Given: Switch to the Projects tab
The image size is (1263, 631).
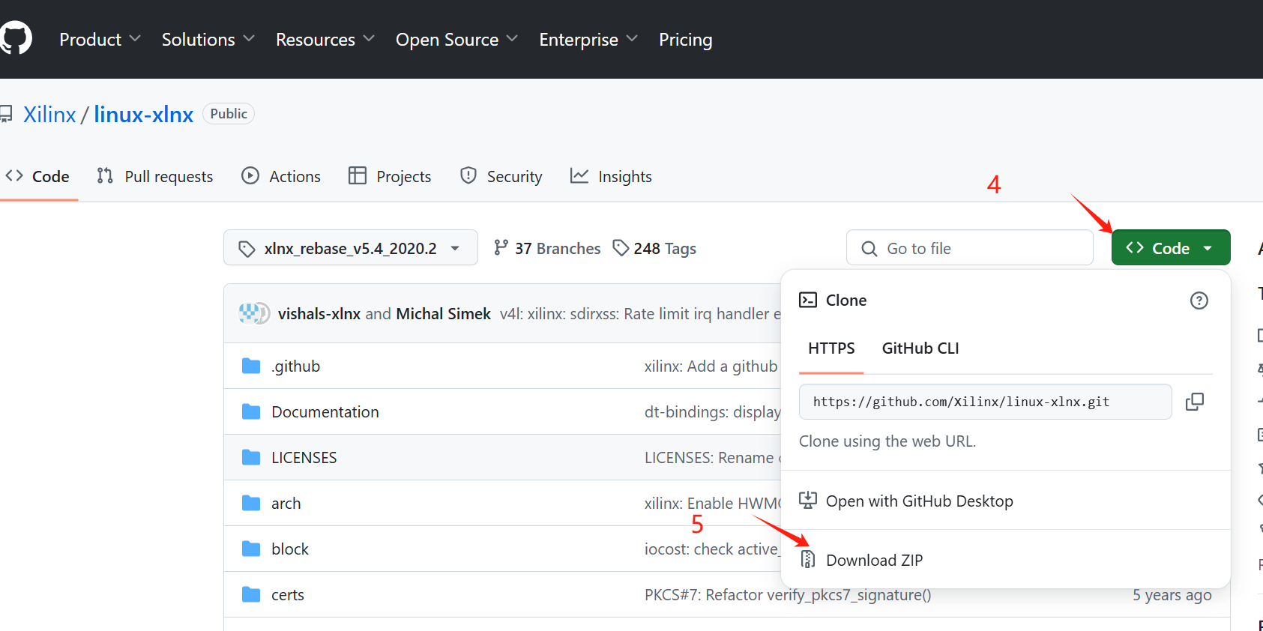Looking at the screenshot, I should click(390, 176).
